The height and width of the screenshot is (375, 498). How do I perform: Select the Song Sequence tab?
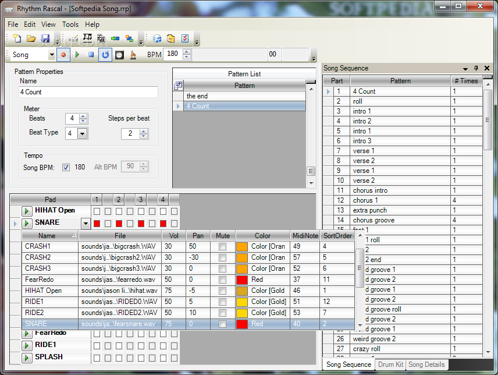click(348, 365)
